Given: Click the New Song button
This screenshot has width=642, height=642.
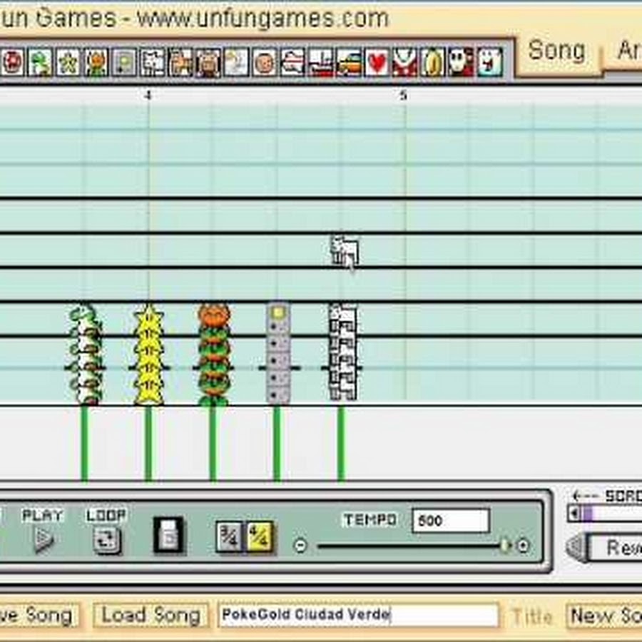Looking at the screenshot, I should point(605,615).
